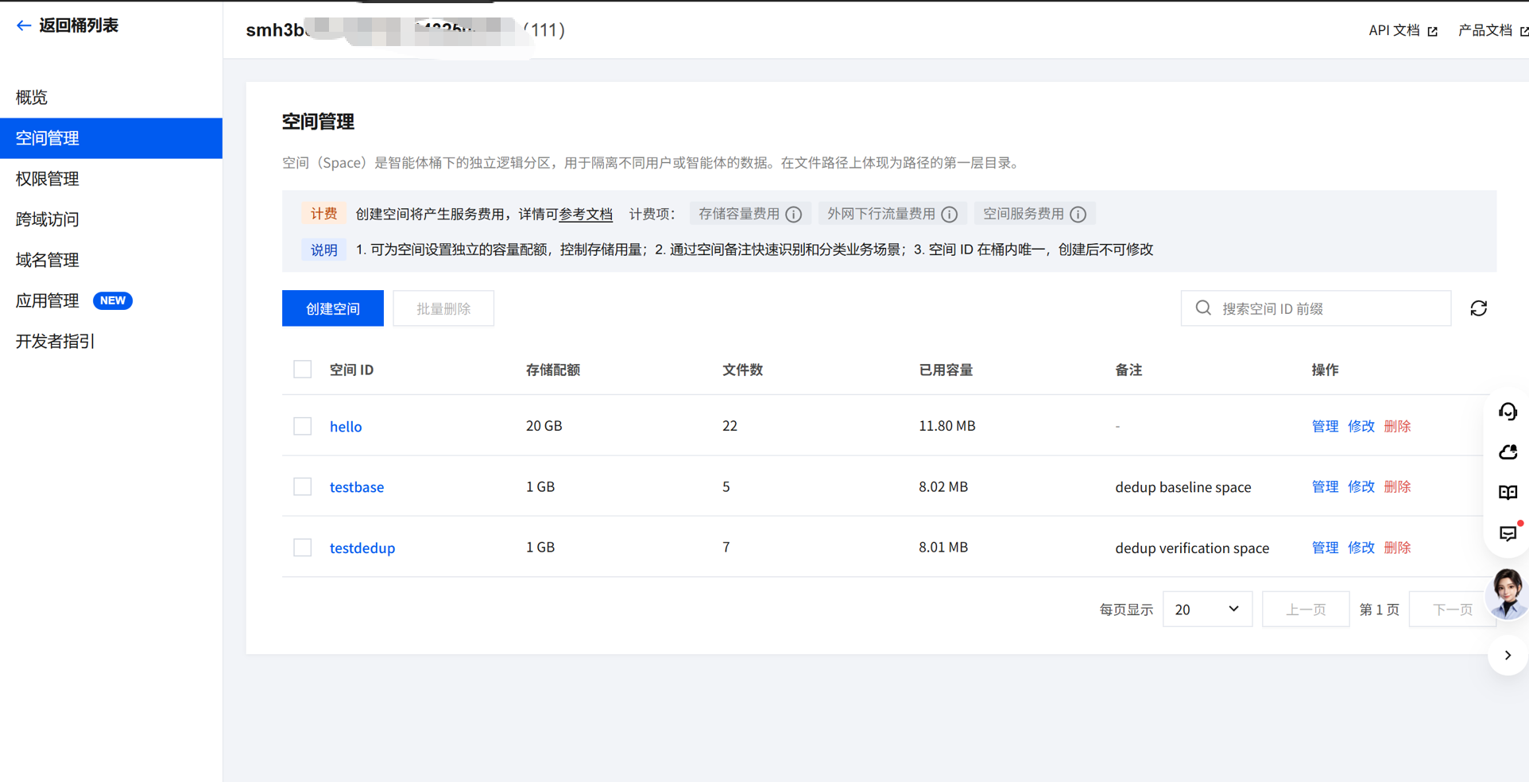Click 修改 for testbase row
Image resolution: width=1529 pixels, height=782 pixels.
tap(1361, 486)
